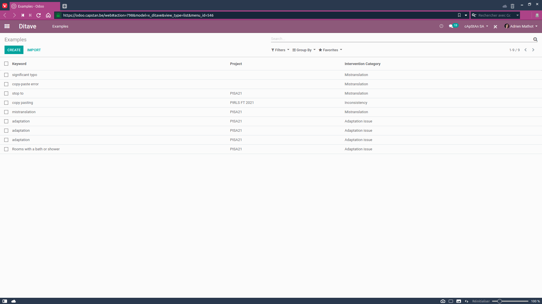Click the CREATE button

[x=14, y=50]
